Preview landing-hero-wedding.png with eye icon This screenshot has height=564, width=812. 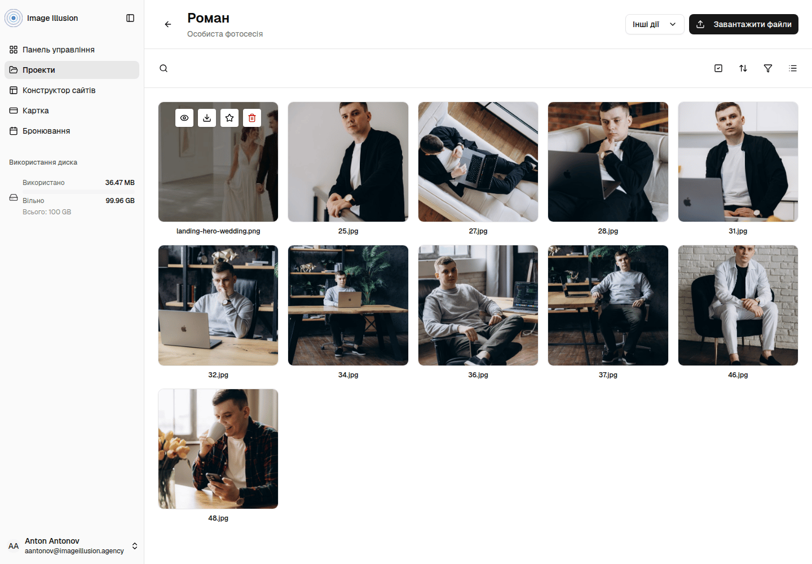[184, 118]
